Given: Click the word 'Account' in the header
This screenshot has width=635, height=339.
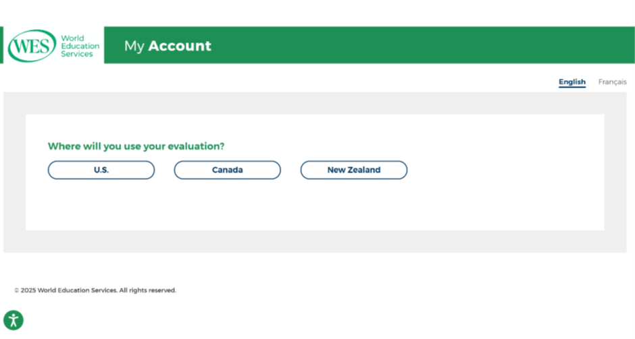Looking at the screenshot, I should click(x=180, y=46).
